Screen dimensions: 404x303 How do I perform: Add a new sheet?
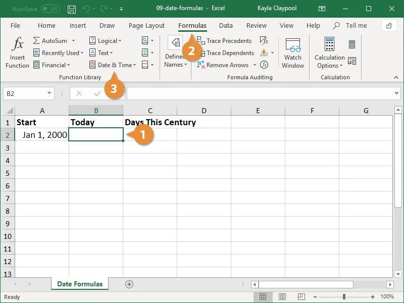pyautogui.click(x=129, y=284)
